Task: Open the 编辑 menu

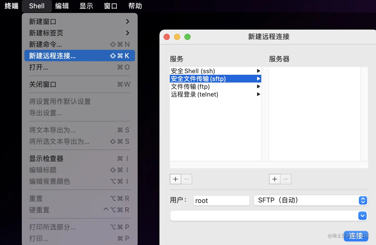Action: pyautogui.click(x=62, y=6)
